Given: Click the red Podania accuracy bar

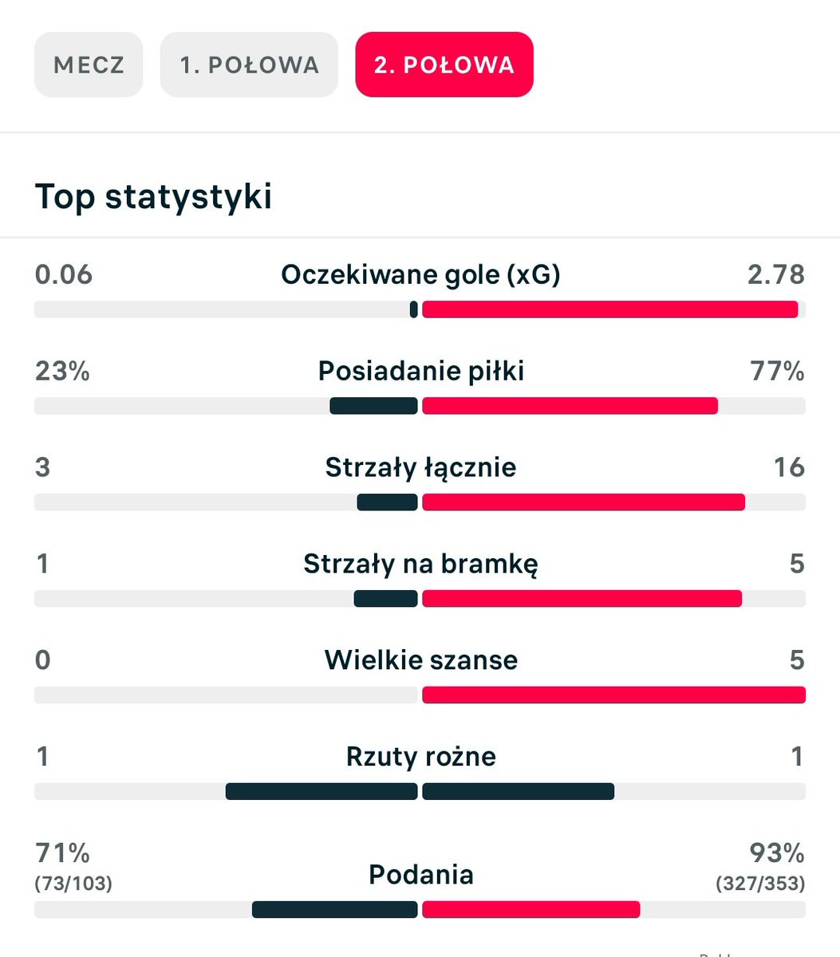Looking at the screenshot, I should [530, 910].
